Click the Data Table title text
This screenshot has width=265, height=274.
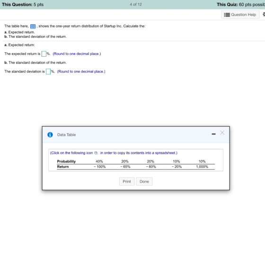coord(67,135)
